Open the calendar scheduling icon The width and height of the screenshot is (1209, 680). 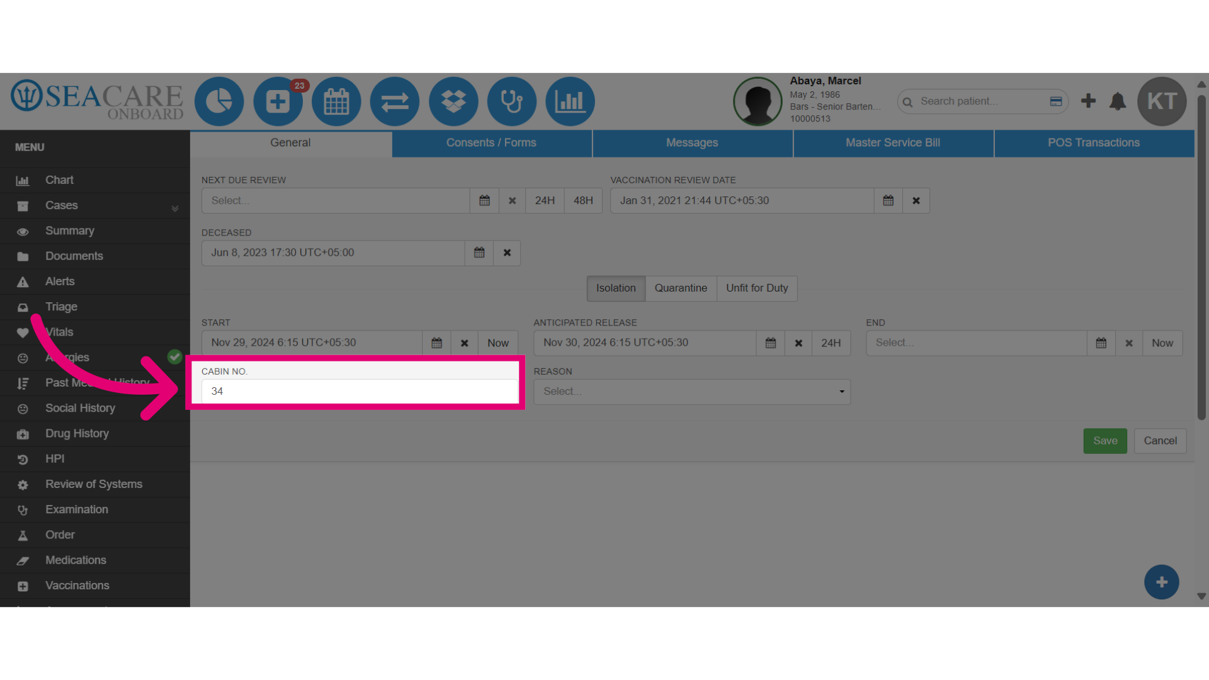pyautogui.click(x=336, y=101)
